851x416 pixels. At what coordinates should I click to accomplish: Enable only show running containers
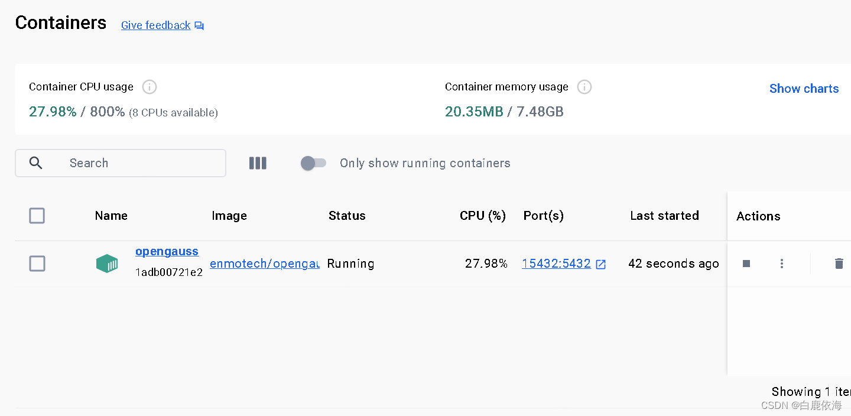313,162
